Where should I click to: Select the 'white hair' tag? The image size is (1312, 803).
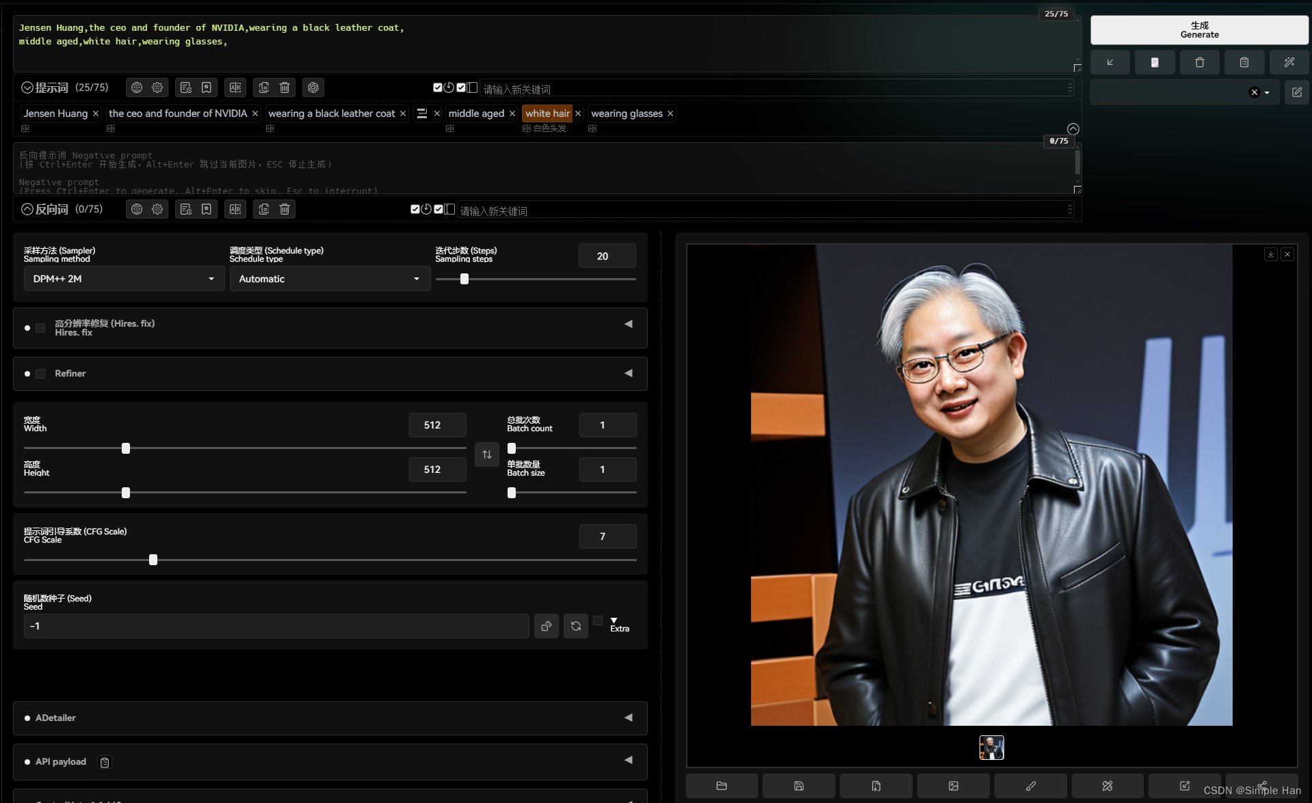point(547,113)
